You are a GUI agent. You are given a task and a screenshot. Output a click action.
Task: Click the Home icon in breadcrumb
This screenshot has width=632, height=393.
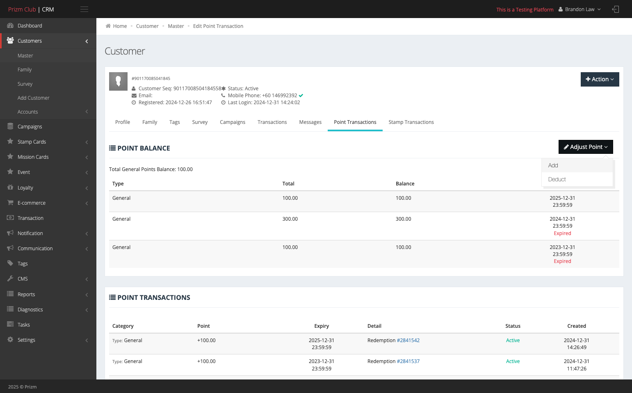pyautogui.click(x=108, y=26)
